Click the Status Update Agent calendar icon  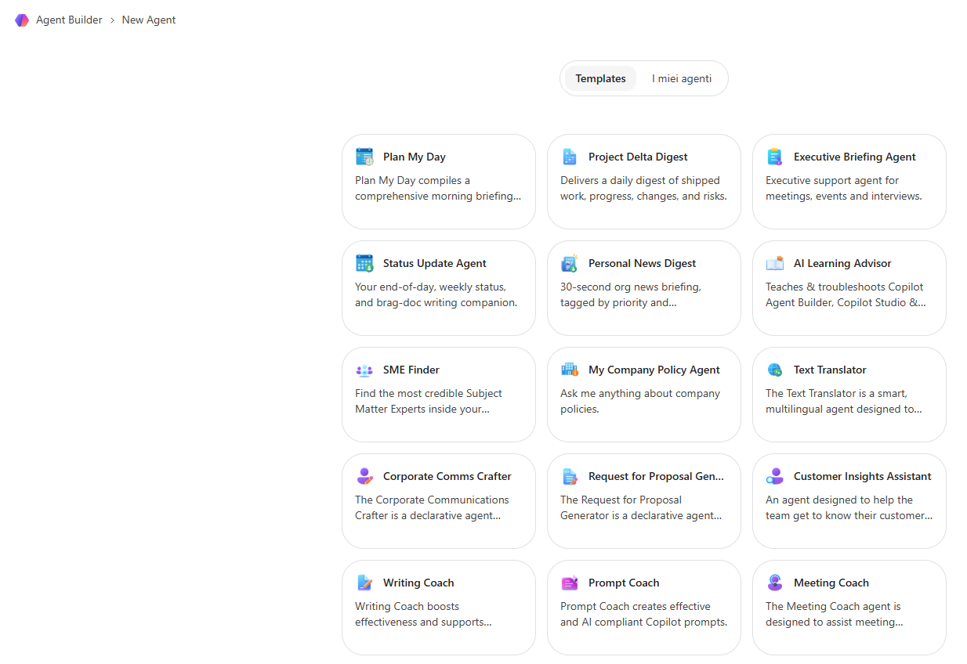click(364, 263)
